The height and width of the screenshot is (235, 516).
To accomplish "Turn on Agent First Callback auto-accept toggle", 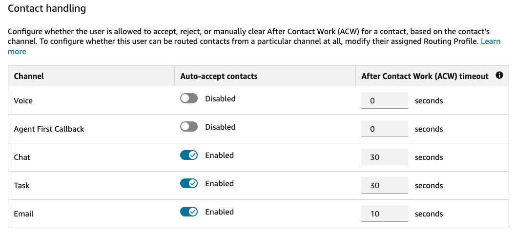I will pos(189,127).
